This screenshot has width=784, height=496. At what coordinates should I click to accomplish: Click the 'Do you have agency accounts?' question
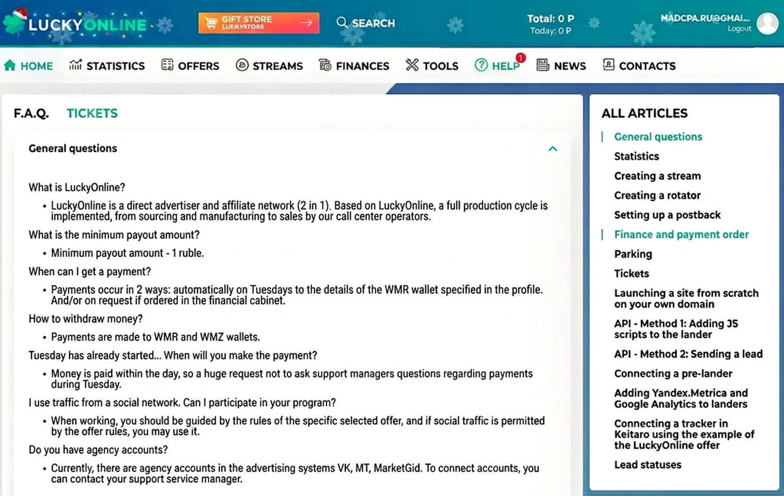[98, 450]
